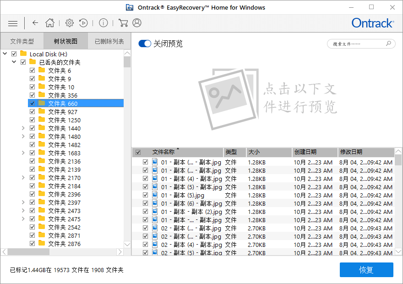Click the Ontrack logo

tap(373, 23)
